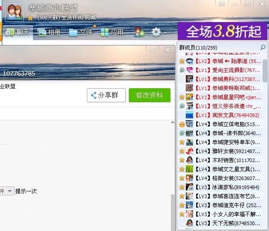
Task: Select member 恒义劳务派遣 in the list
Action: coord(220,106)
